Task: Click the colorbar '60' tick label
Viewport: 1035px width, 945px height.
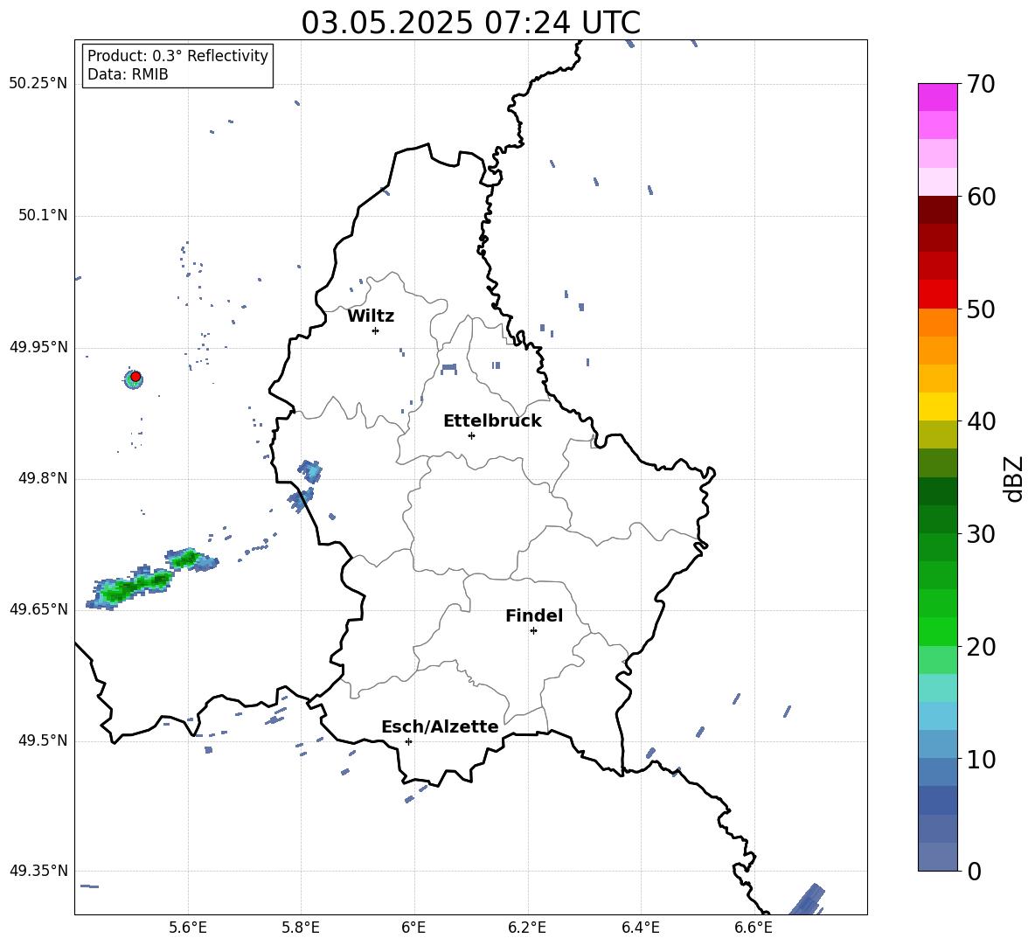Action: click(981, 197)
